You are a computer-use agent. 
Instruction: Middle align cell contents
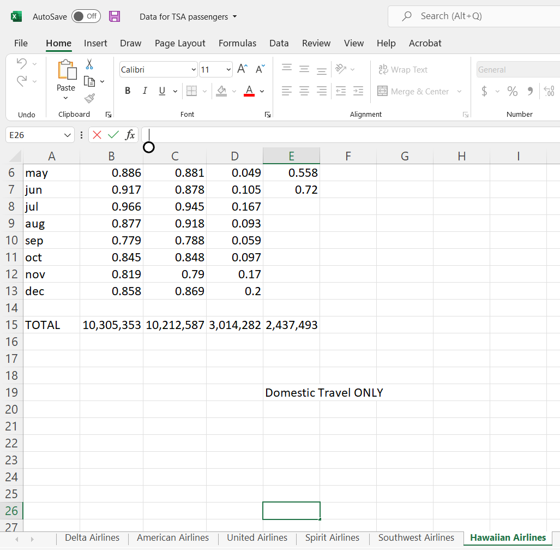(304, 69)
